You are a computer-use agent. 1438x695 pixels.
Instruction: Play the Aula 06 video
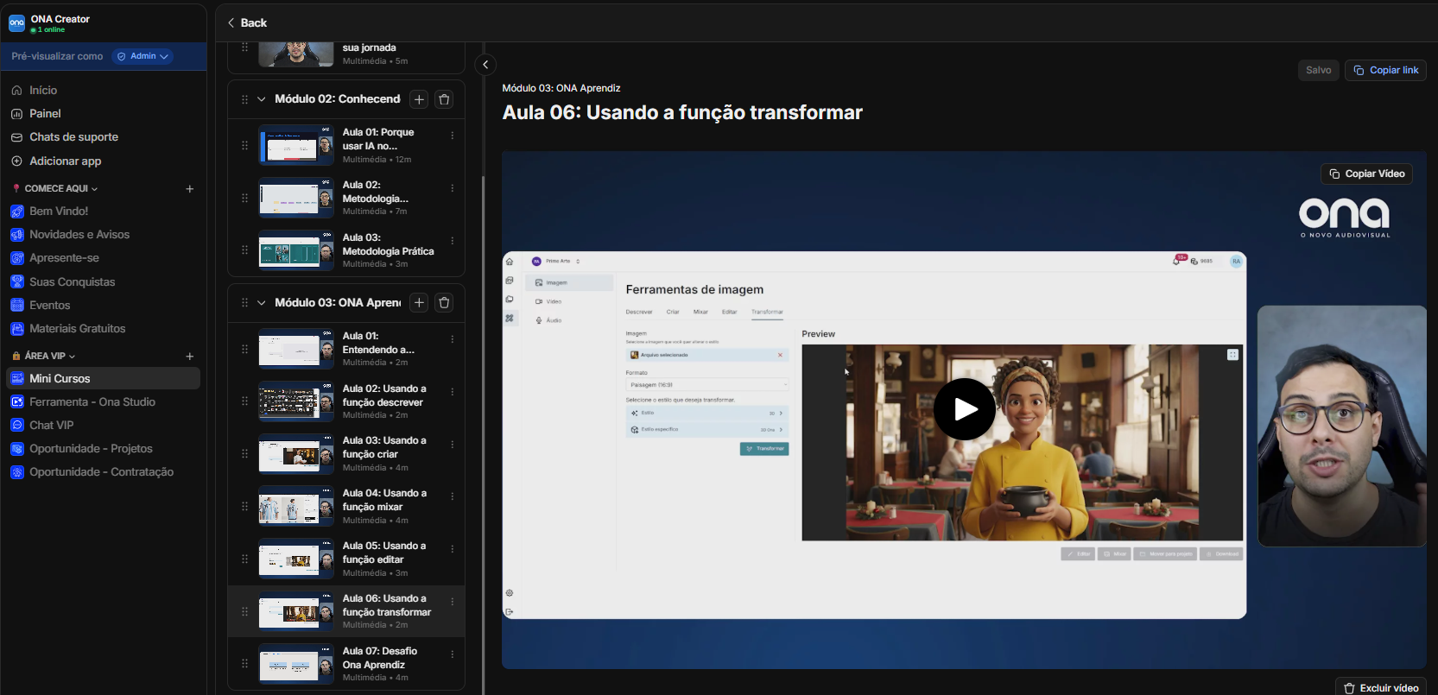tap(964, 409)
